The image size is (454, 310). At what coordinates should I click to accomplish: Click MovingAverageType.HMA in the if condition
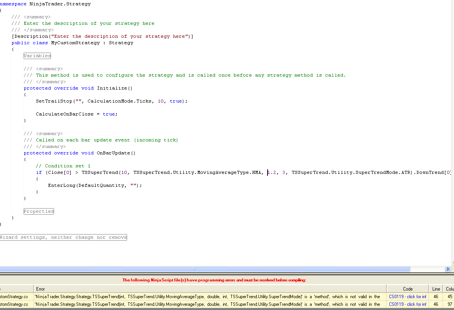tap(229, 173)
